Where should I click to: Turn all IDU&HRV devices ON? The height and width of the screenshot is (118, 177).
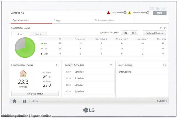(125, 33)
